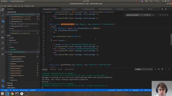
Task: Close documentController.ts in Open Editors list
Action: 8,14
